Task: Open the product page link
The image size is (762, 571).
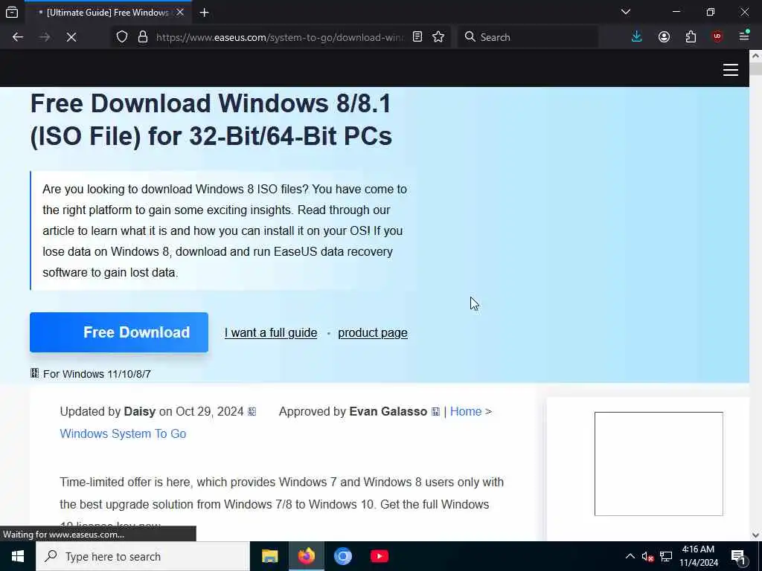Action: [373, 332]
